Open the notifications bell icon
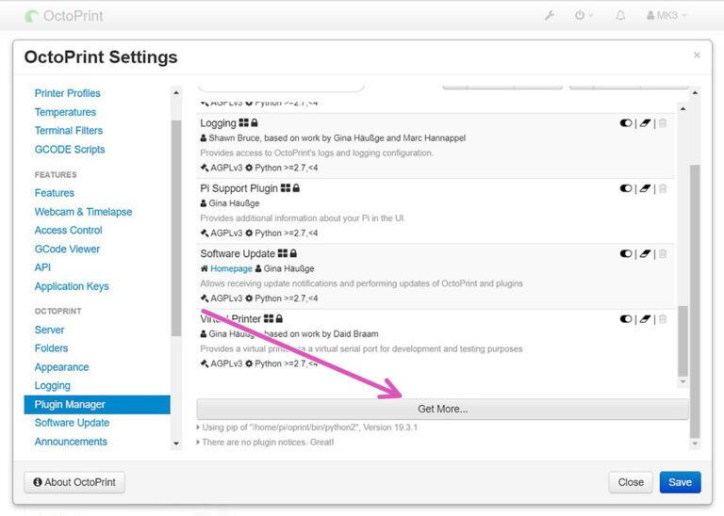Image resolution: width=724 pixels, height=516 pixels. pos(619,16)
